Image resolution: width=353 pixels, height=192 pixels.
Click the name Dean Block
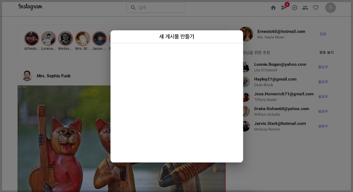tap(263, 85)
